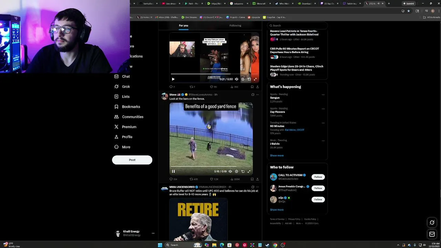Follow xQc
441x248 pixels.
pyautogui.click(x=318, y=199)
